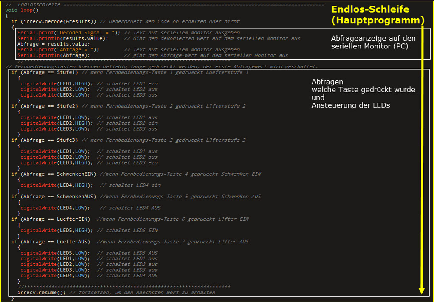Viewport: 434px width, 302px height.
Task: Click the "Ansteuerung der LEDs" annotation text
Action: [x=350, y=105]
